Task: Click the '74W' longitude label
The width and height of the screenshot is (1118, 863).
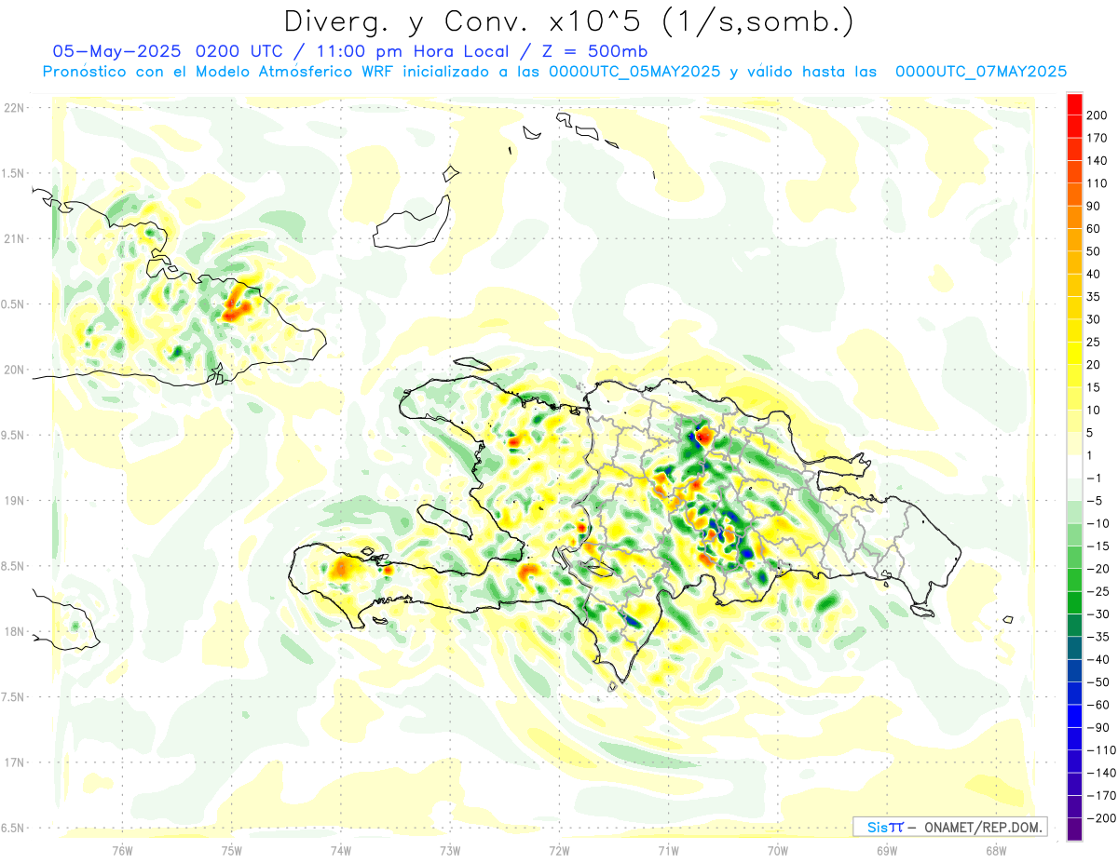Action: (x=341, y=850)
